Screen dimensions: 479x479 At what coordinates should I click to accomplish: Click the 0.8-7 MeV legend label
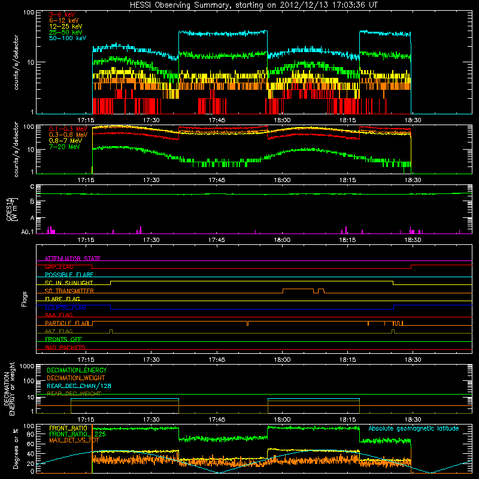pos(65,141)
